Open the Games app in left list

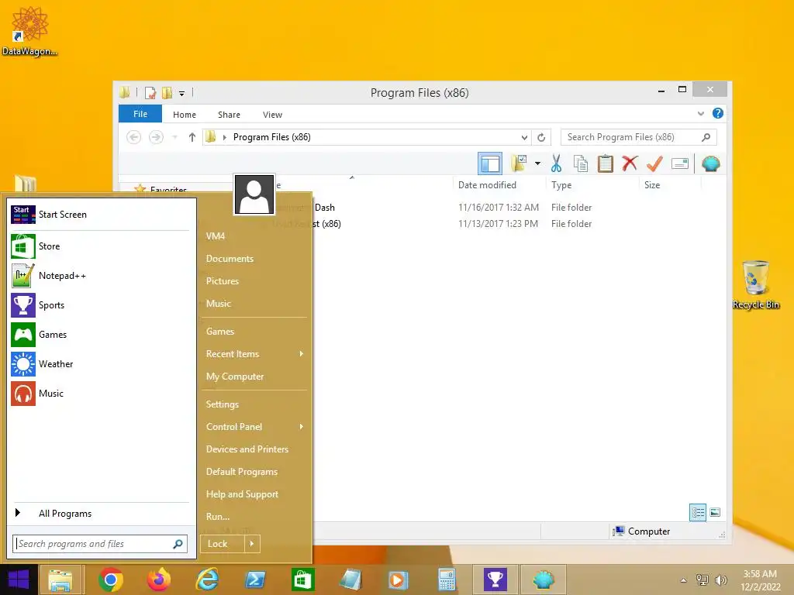(100, 335)
